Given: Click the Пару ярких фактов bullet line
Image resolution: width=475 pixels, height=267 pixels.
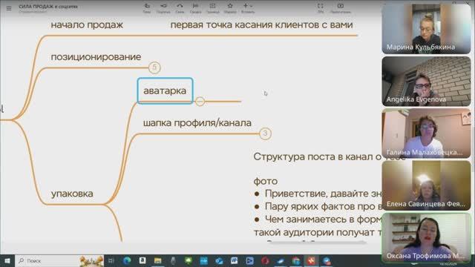Looking at the screenshot, I should (x=318, y=206).
